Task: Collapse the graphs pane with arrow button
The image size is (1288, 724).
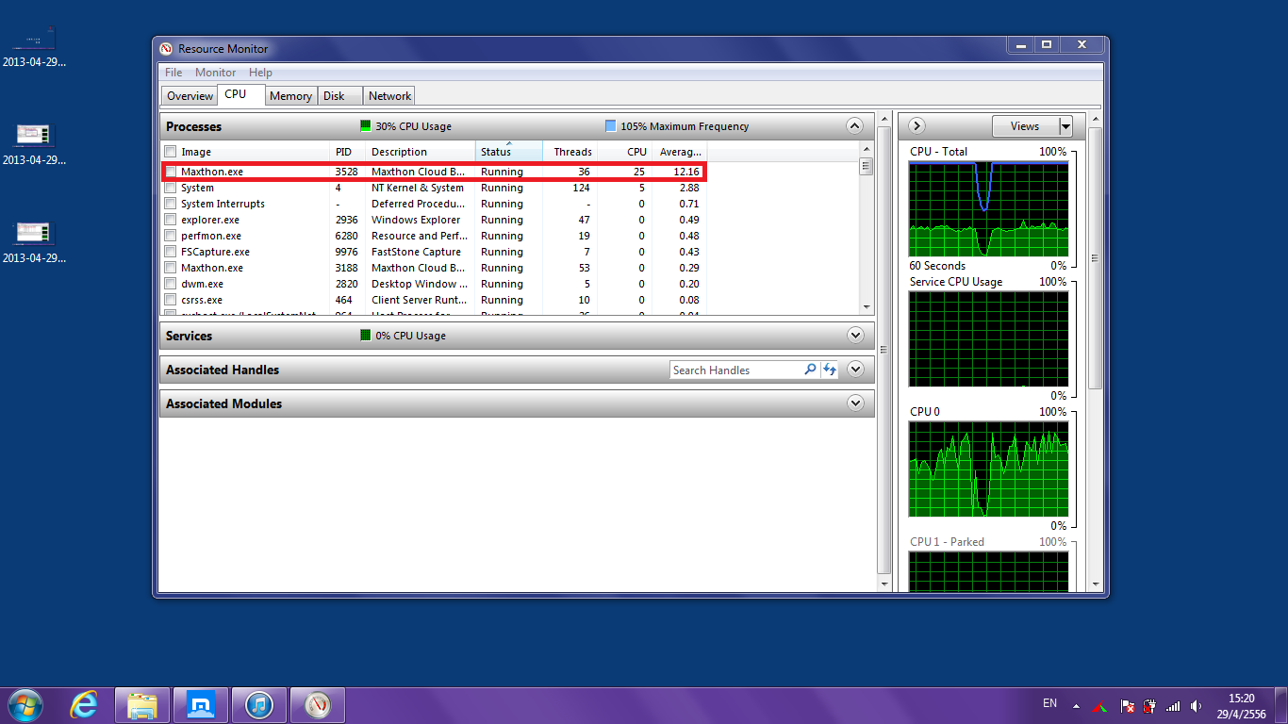Action: point(916,126)
